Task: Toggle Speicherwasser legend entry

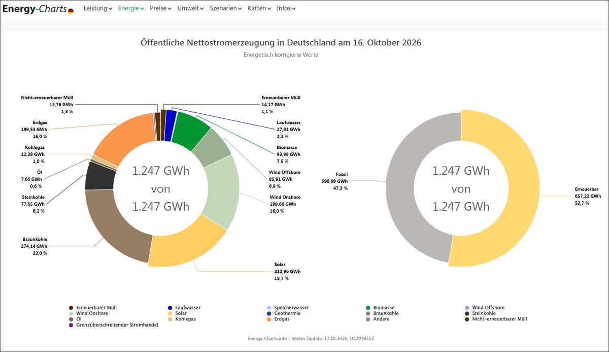Action: (288, 308)
